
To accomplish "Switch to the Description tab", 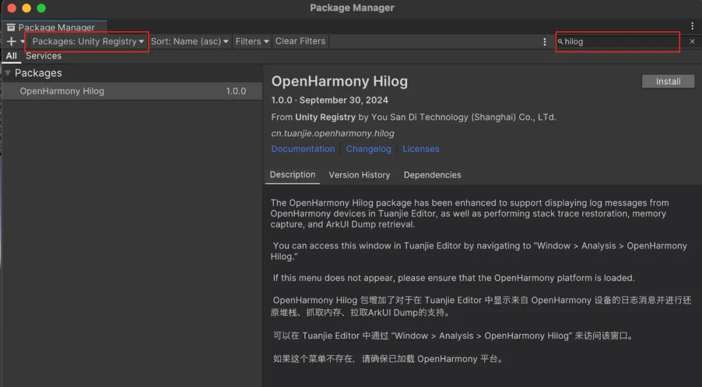I will point(292,175).
